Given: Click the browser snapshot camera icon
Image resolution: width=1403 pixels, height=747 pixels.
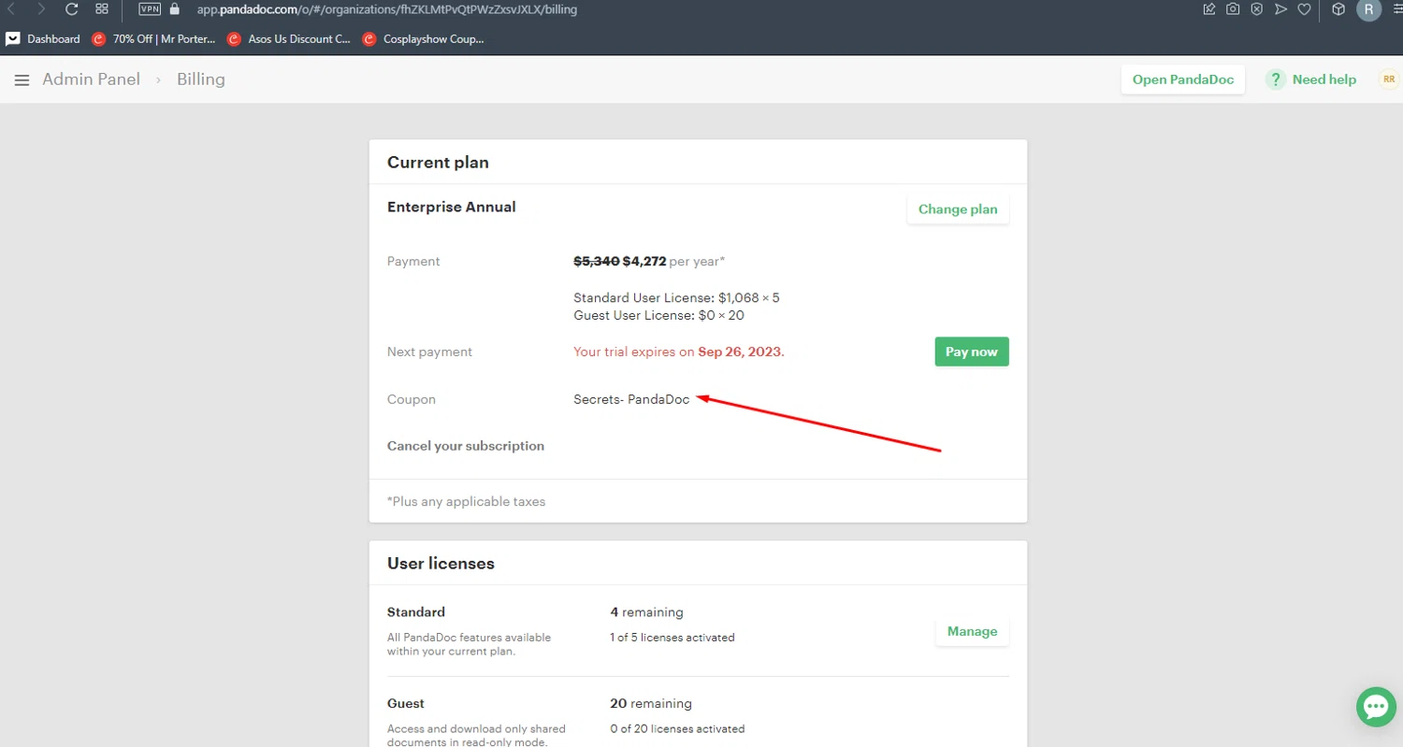Looking at the screenshot, I should pos(1233,9).
